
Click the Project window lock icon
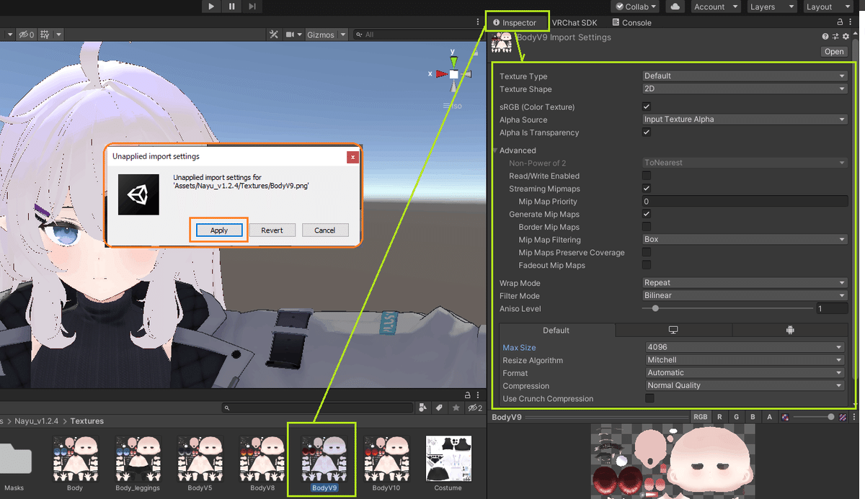(468, 395)
